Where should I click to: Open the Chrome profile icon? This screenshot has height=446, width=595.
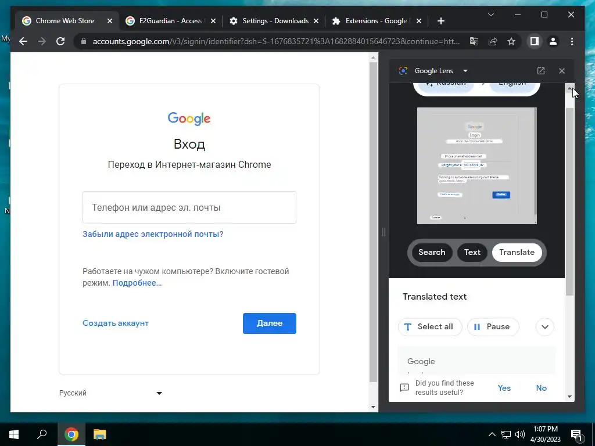coord(553,41)
